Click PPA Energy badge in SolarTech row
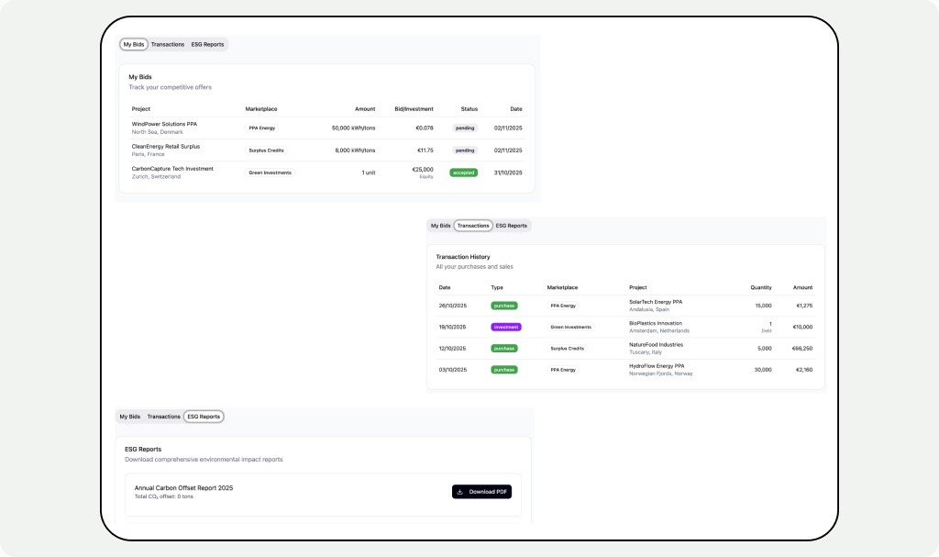 click(563, 306)
